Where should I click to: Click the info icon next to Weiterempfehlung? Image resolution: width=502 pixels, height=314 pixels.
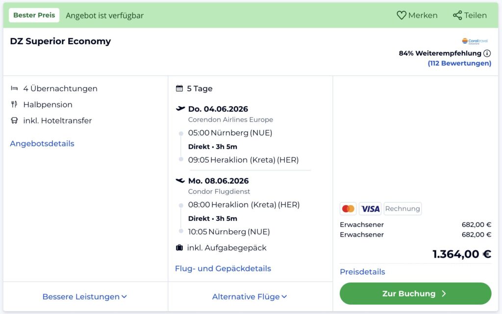pyautogui.click(x=487, y=53)
